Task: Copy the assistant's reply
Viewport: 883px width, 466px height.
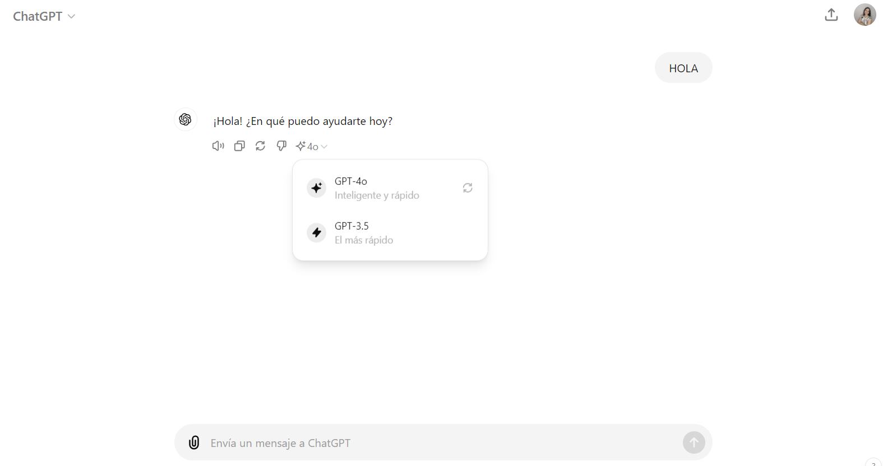Action: pyautogui.click(x=239, y=146)
